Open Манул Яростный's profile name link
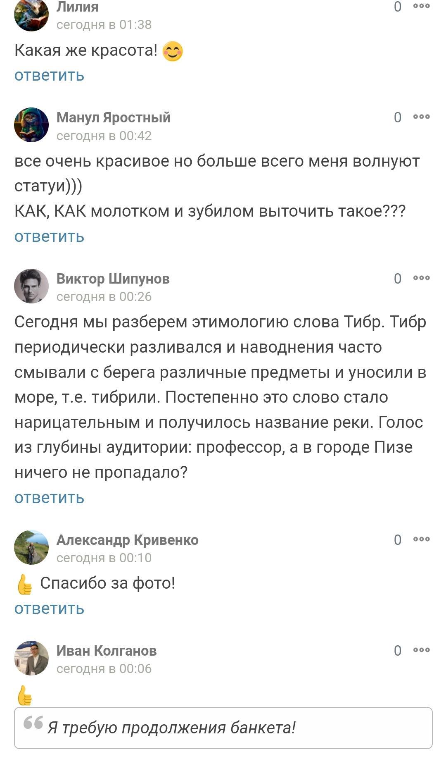The height and width of the screenshot is (759, 446). (x=113, y=117)
